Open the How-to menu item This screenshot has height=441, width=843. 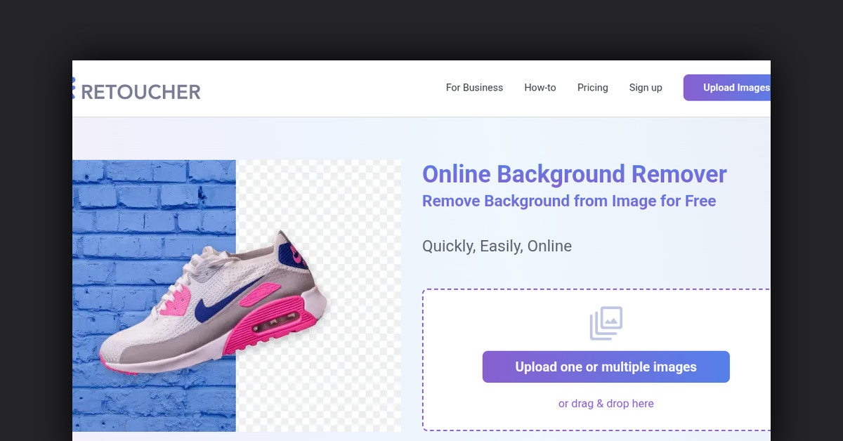[x=540, y=88]
